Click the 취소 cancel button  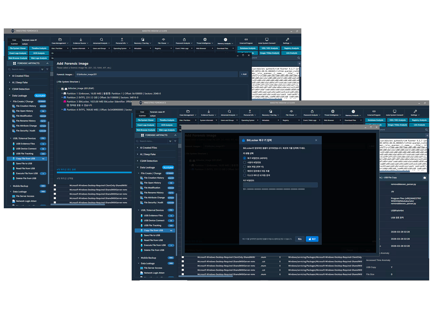click(x=300, y=239)
